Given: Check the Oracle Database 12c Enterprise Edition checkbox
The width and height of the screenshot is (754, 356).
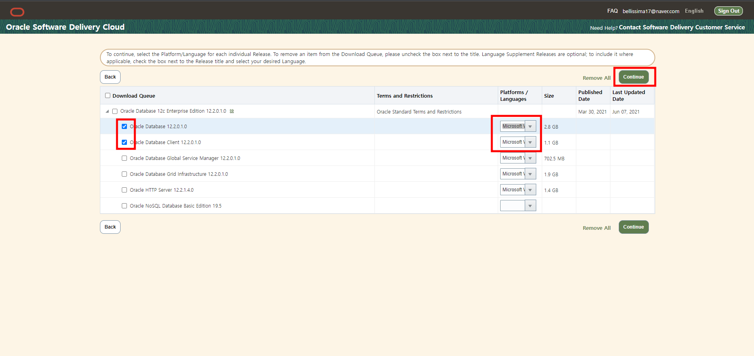Looking at the screenshot, I should point(115,111).
